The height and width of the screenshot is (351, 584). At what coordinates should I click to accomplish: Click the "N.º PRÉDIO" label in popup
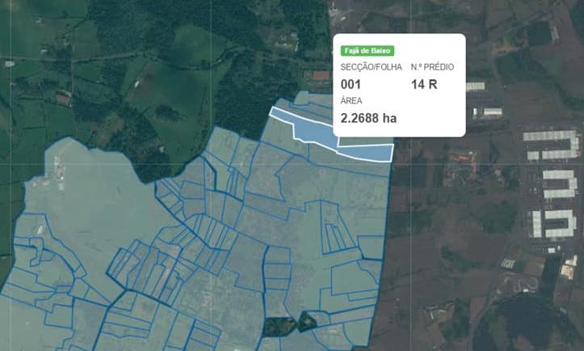point(432,67)
